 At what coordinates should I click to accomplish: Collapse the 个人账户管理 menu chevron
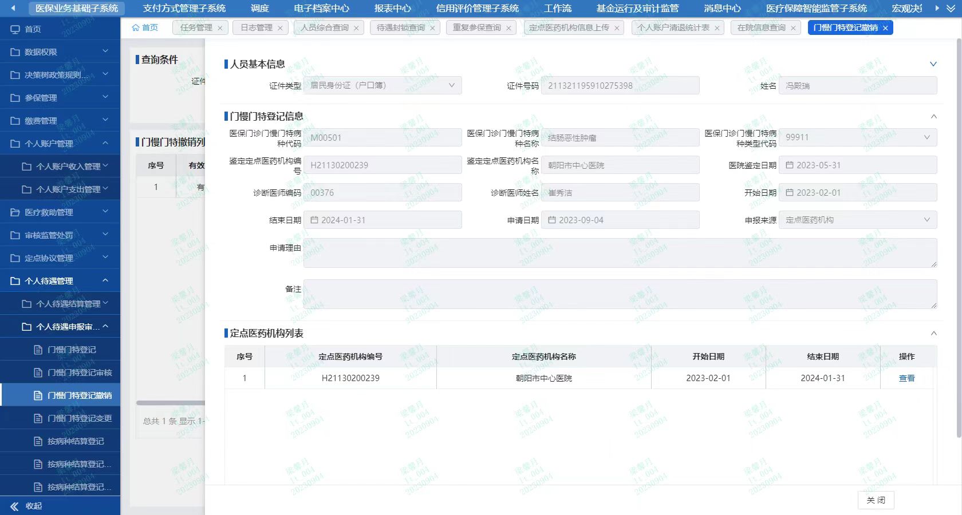pyautogui.click(x=105, y=142)
